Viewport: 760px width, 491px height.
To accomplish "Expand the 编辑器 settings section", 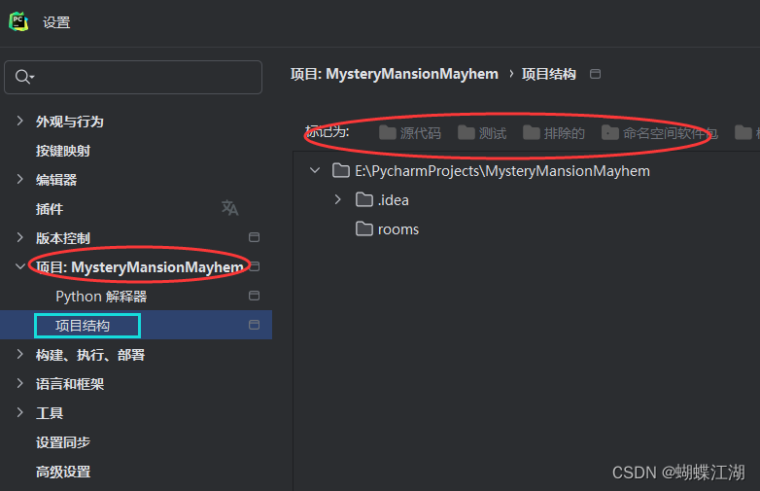I will (x=20, y=179).
